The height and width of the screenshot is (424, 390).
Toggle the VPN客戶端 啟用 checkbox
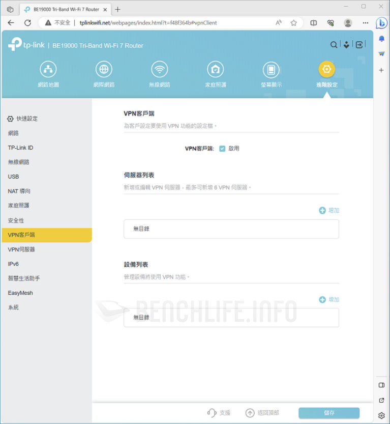(222, 149)
